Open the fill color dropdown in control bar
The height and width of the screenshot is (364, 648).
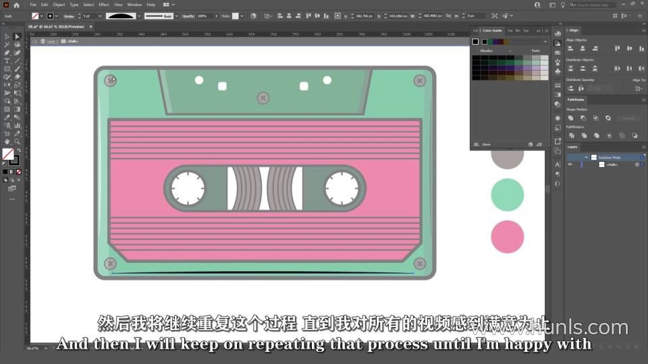coord(42,16)
